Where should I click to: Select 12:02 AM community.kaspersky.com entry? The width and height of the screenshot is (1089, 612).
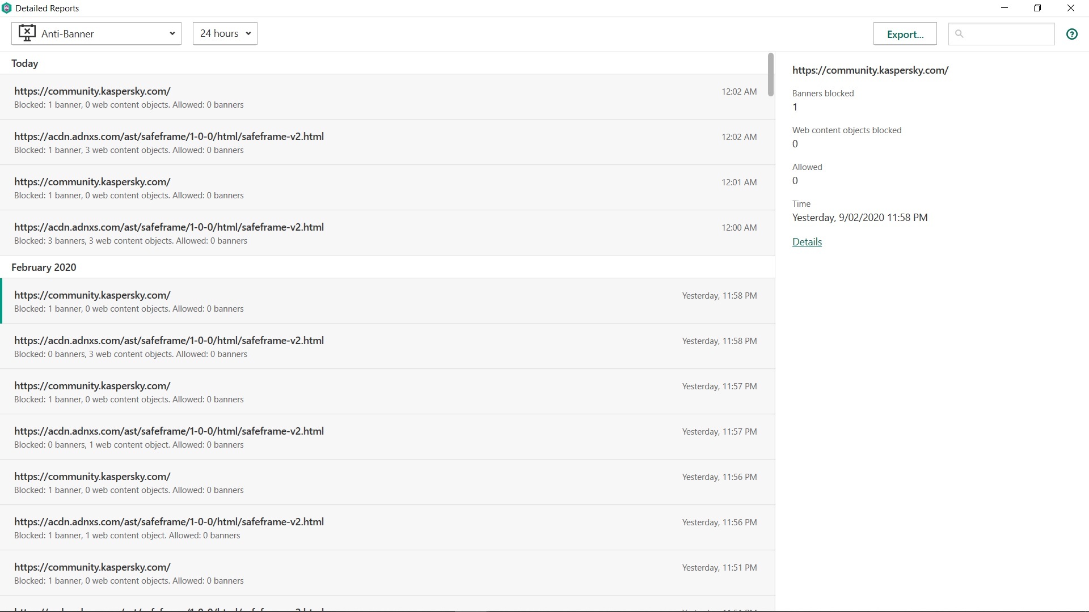pos(386,97)
